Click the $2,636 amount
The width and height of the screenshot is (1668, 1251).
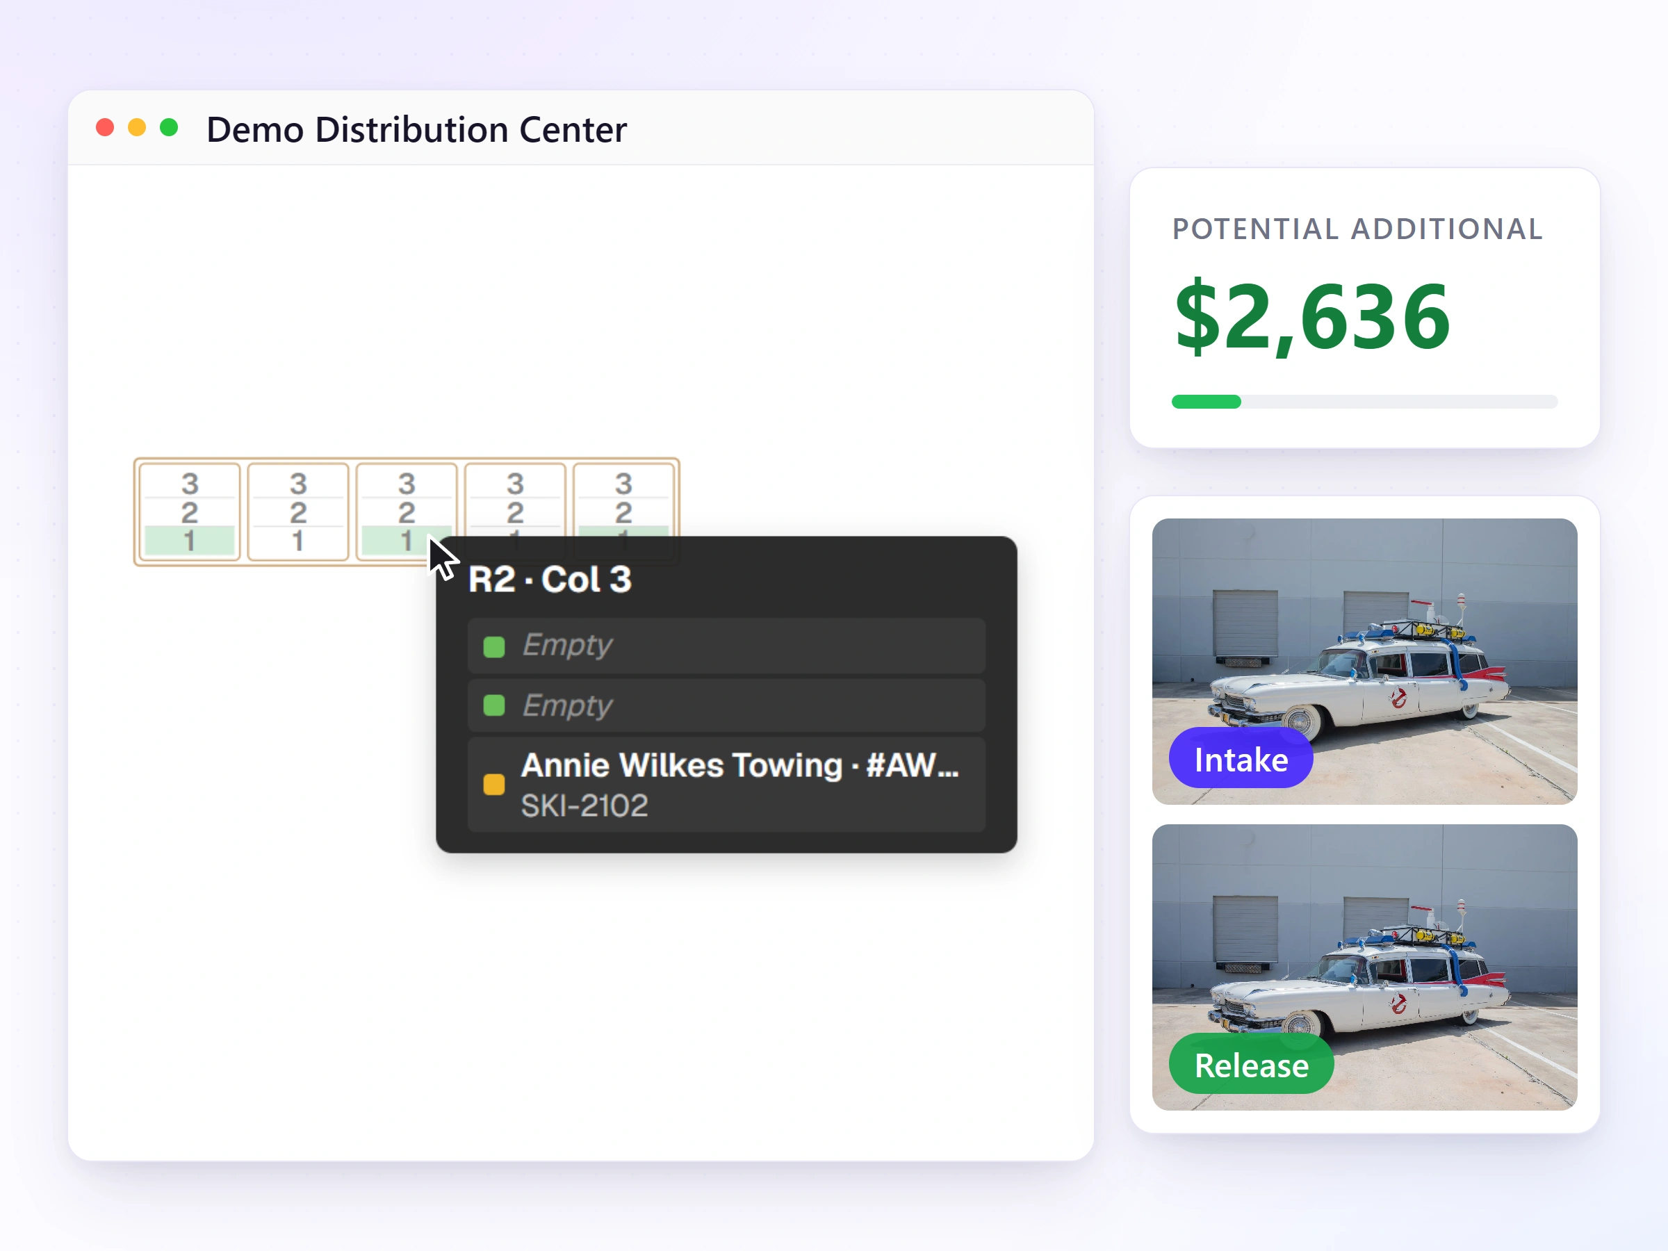point(1312,316)
